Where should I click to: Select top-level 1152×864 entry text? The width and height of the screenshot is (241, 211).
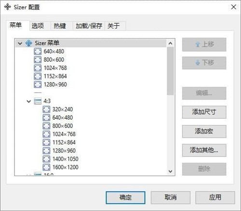tap(55, 76)
